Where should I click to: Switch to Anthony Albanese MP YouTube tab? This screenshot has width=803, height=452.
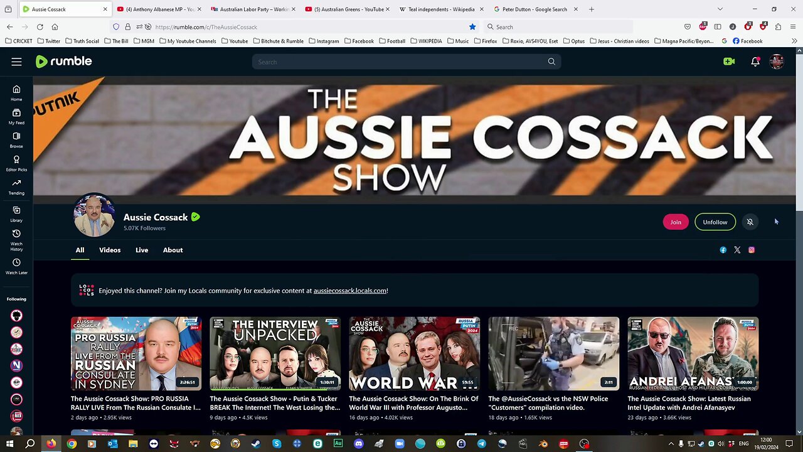159,9
